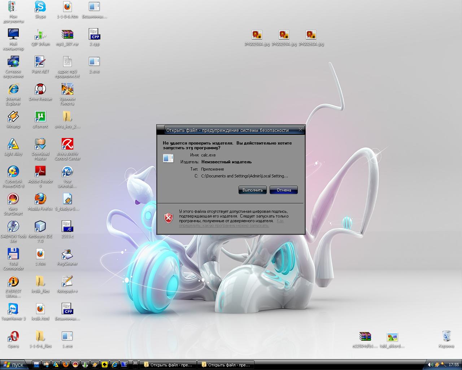The image size is (462, 370).
Task: Launch EVEREST Ultimate shortcut
Action: coord(13,287)
